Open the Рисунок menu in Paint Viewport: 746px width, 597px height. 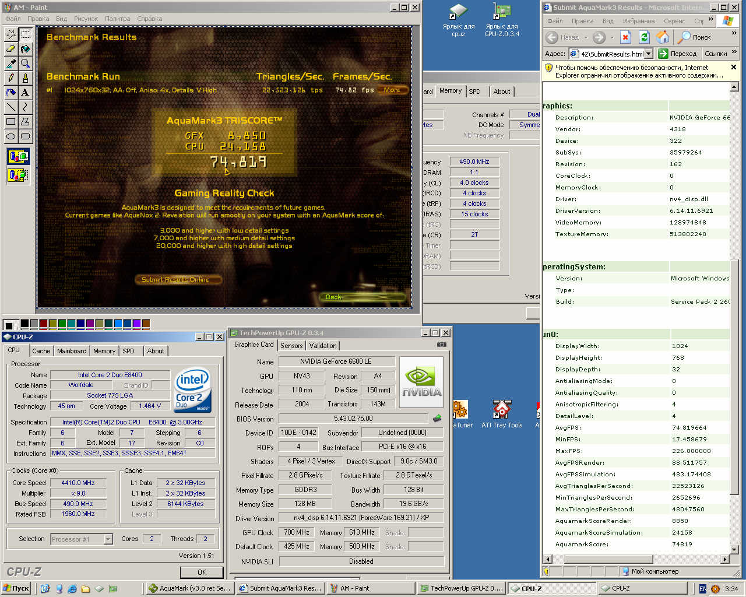pos(86,19)
